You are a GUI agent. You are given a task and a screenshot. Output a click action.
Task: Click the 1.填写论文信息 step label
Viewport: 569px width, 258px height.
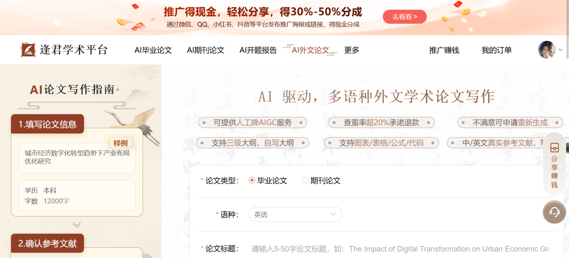pos(48,125)
